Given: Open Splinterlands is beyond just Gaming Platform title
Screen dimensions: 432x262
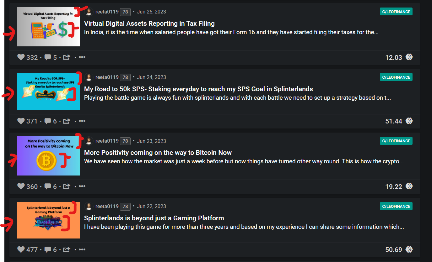Looking at the screenshot, I should click(154, 218).
